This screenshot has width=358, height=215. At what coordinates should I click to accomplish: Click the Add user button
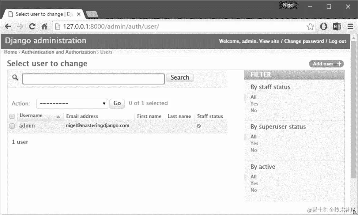coord(326,64)
